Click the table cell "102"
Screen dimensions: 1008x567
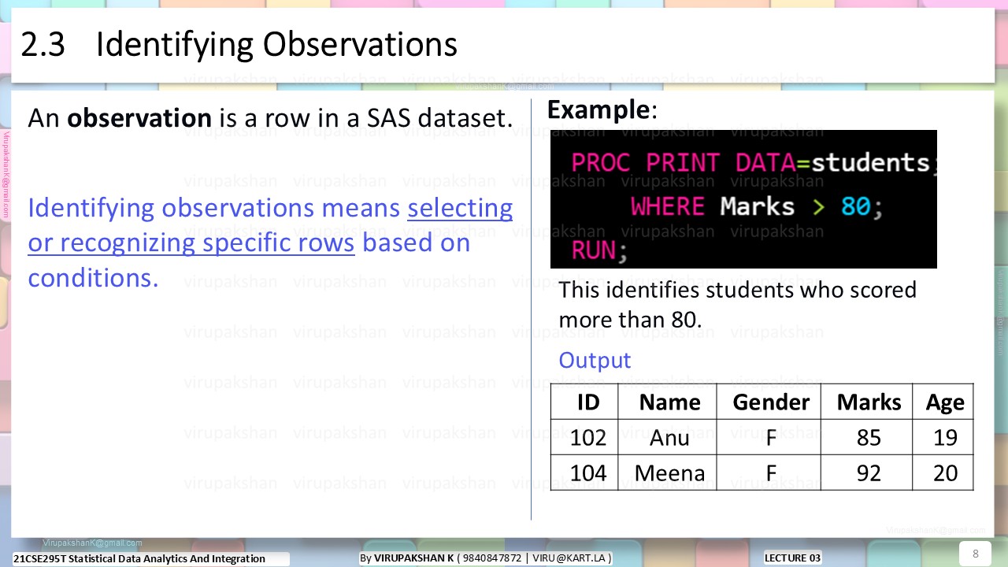584,437
